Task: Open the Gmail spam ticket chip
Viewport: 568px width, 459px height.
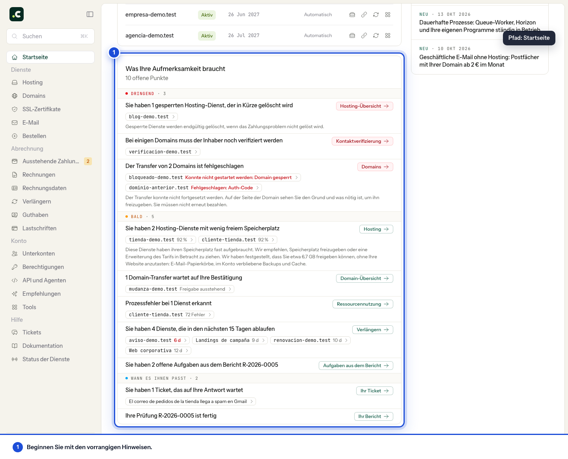Action: (x=191, y=401)
